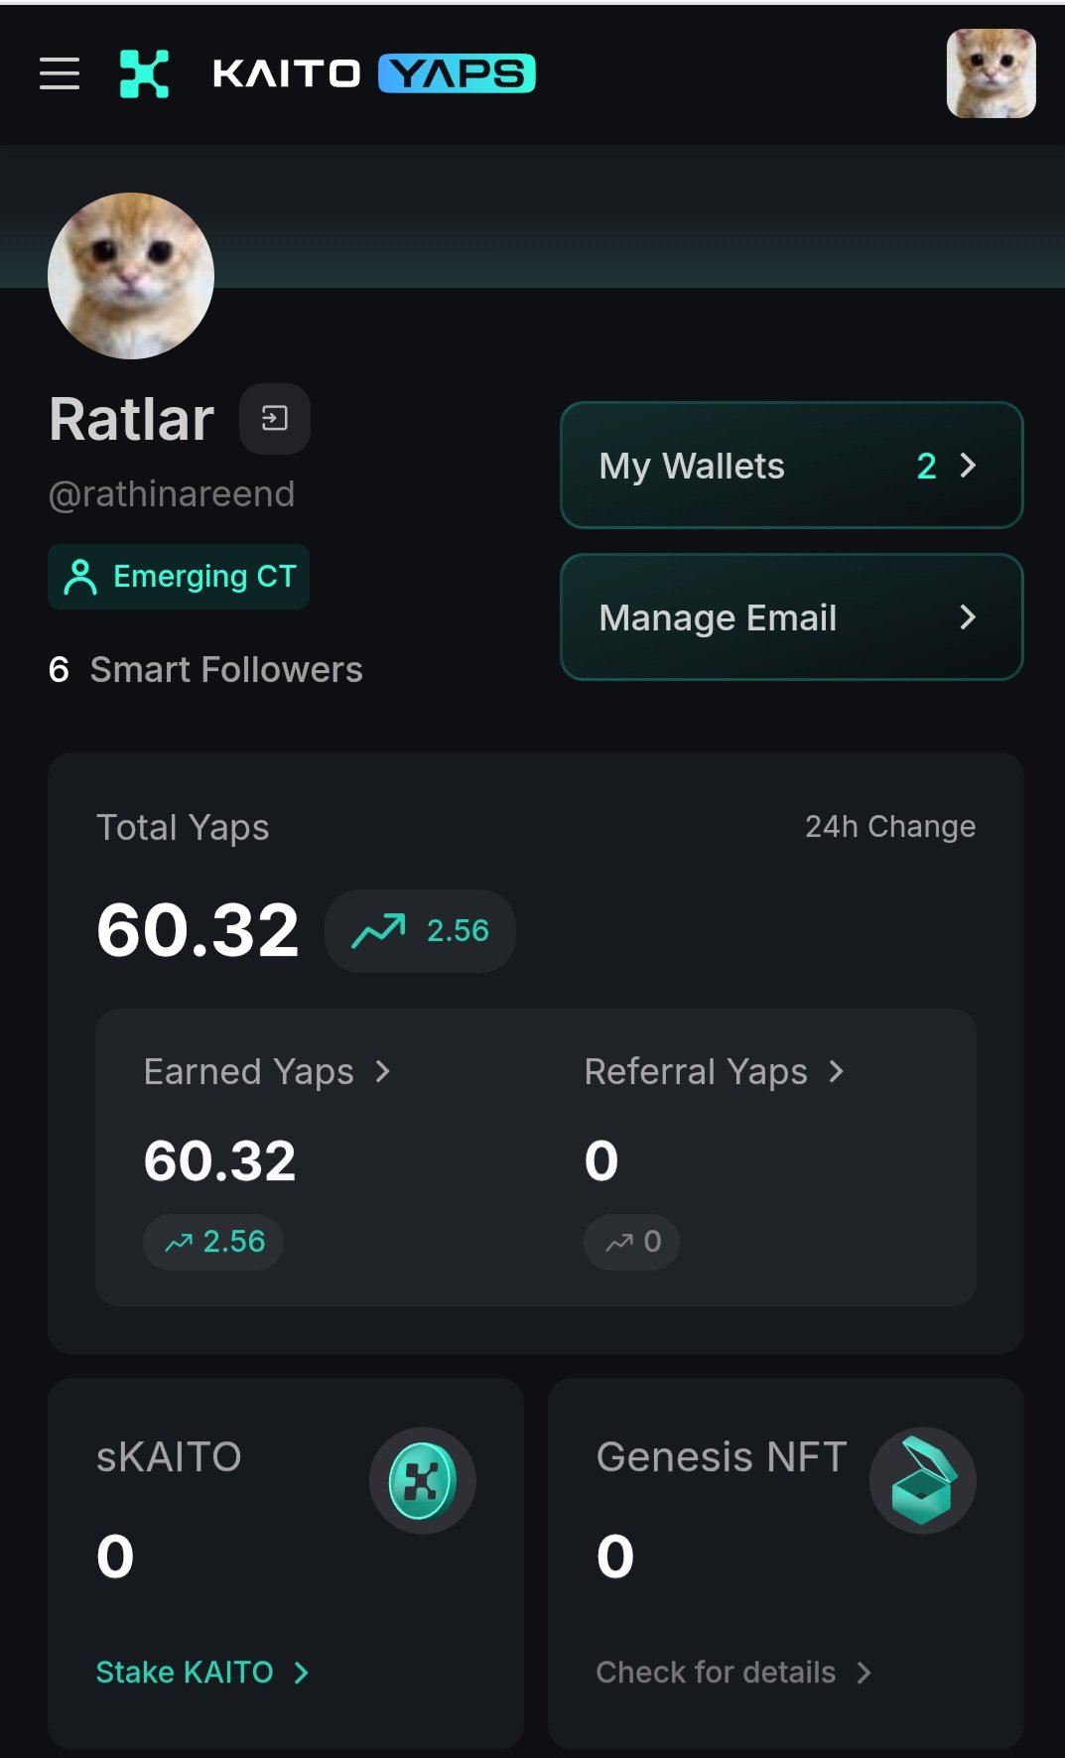Click the Referral Yaps trend arrow badge
This screenshot has height=1758, width=1065.
(x=631, y=1242)
